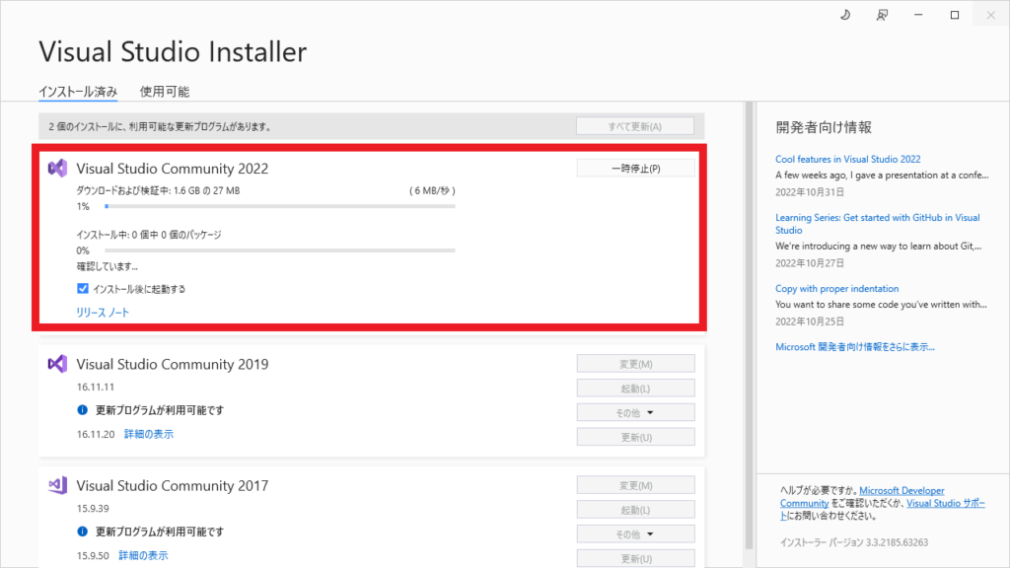Open the その他 dropdown for Community 2019
Screen dimensions: 1010x568
pos(634,411)
